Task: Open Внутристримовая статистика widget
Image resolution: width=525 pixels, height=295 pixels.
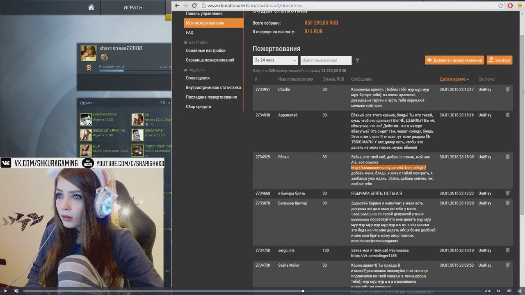Action: click(x=213, y=87)
